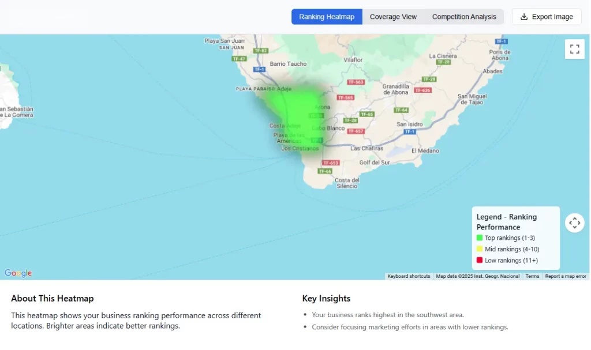The image size is (591, 350).
Task: Click the TF-565 road shield
Action: pyautogui.click(x=345, y=97)
